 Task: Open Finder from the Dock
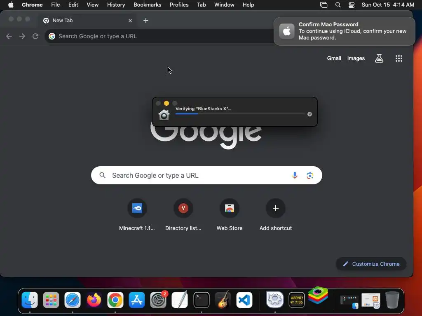30,300
